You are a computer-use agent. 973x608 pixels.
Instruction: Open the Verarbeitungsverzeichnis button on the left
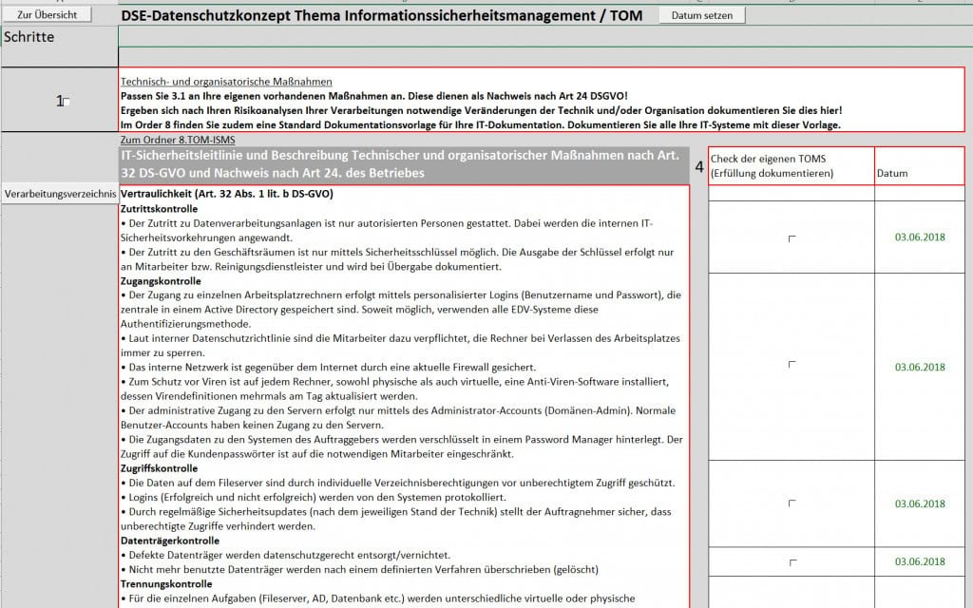click(x=60, y=194)
